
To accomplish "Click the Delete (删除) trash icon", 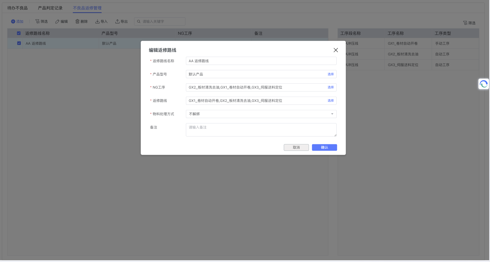I will 77,21.
